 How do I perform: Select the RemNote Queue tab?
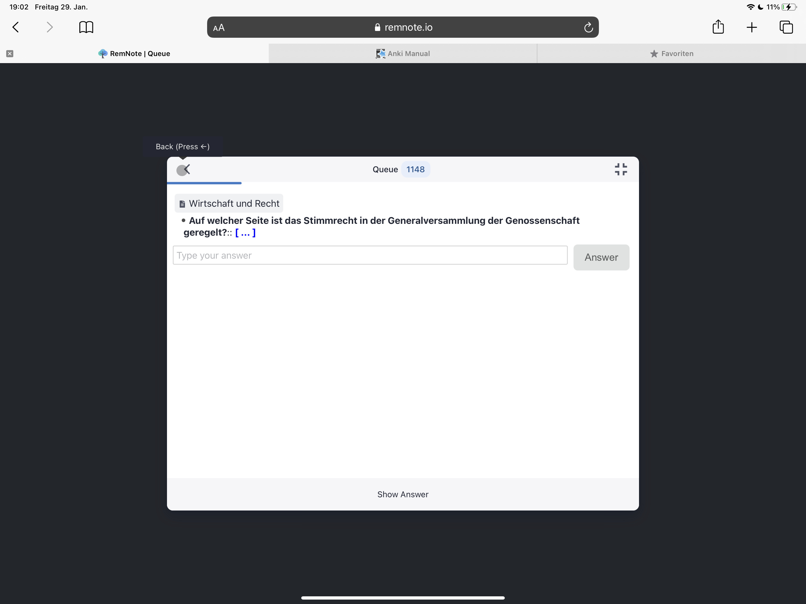click(x=135, y=54)
